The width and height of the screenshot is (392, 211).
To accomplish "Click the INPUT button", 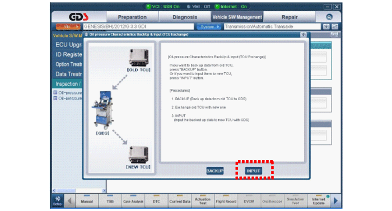I will [254, 171].
